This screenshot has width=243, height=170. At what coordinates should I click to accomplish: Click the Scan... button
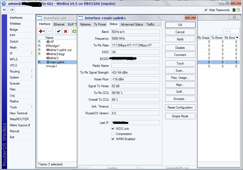tap(180, 71)
